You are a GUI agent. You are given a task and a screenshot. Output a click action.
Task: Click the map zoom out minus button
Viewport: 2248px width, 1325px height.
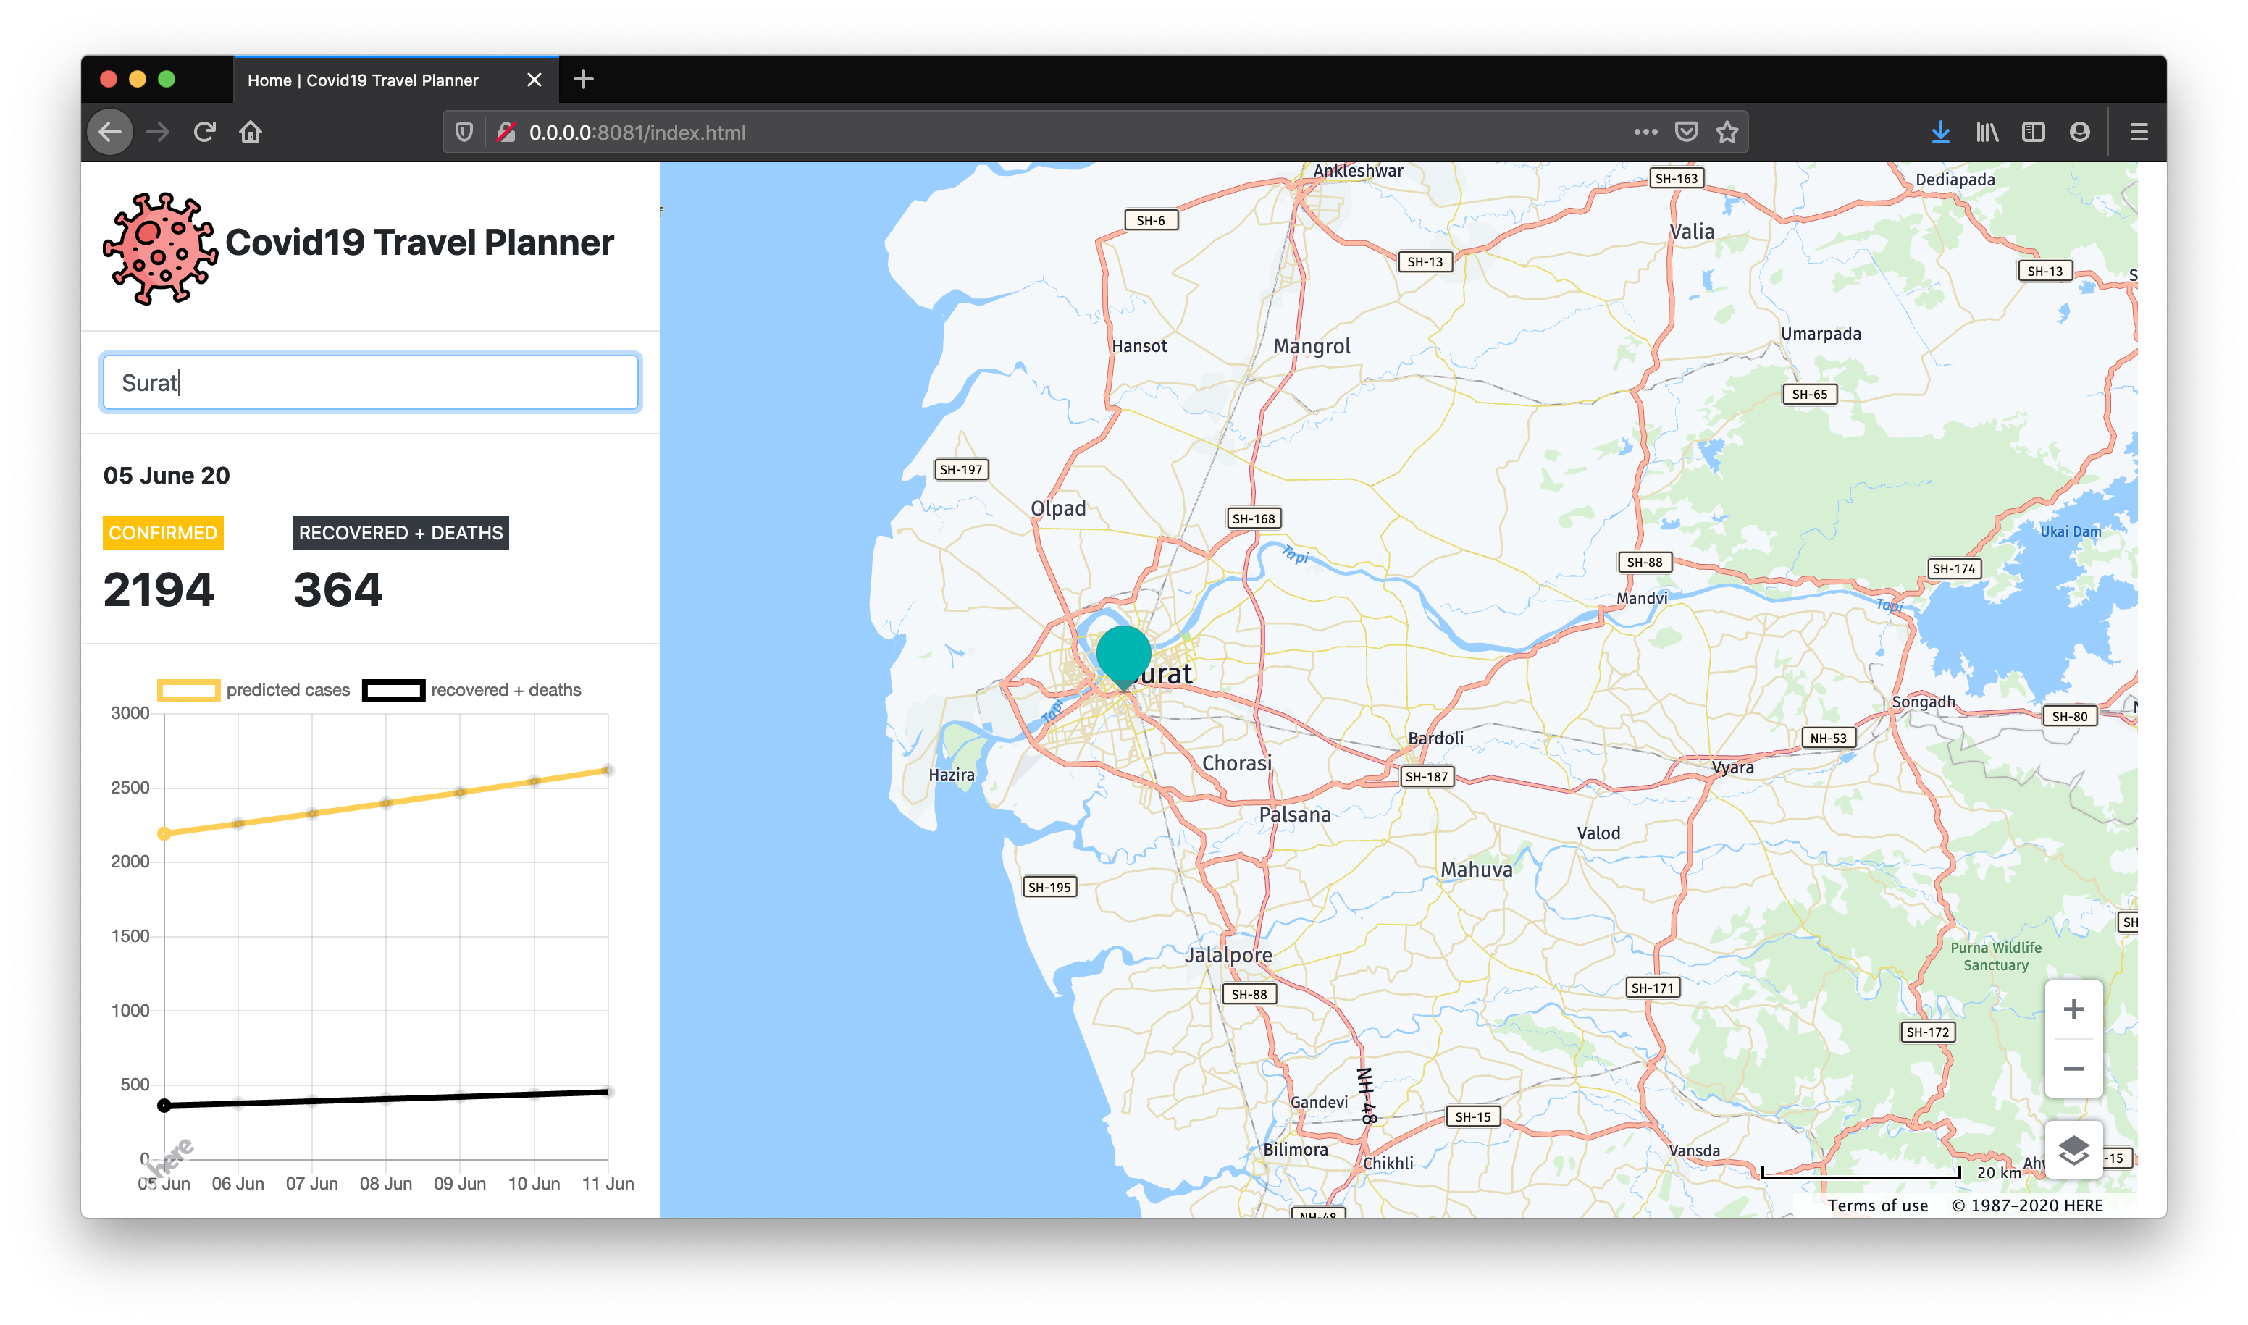(2073, 1069)
